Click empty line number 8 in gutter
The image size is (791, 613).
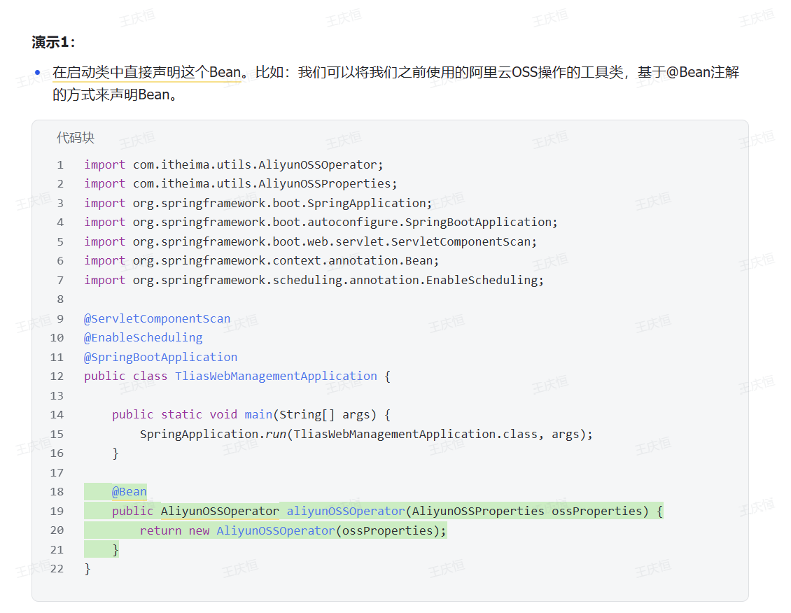click(60, 299)
